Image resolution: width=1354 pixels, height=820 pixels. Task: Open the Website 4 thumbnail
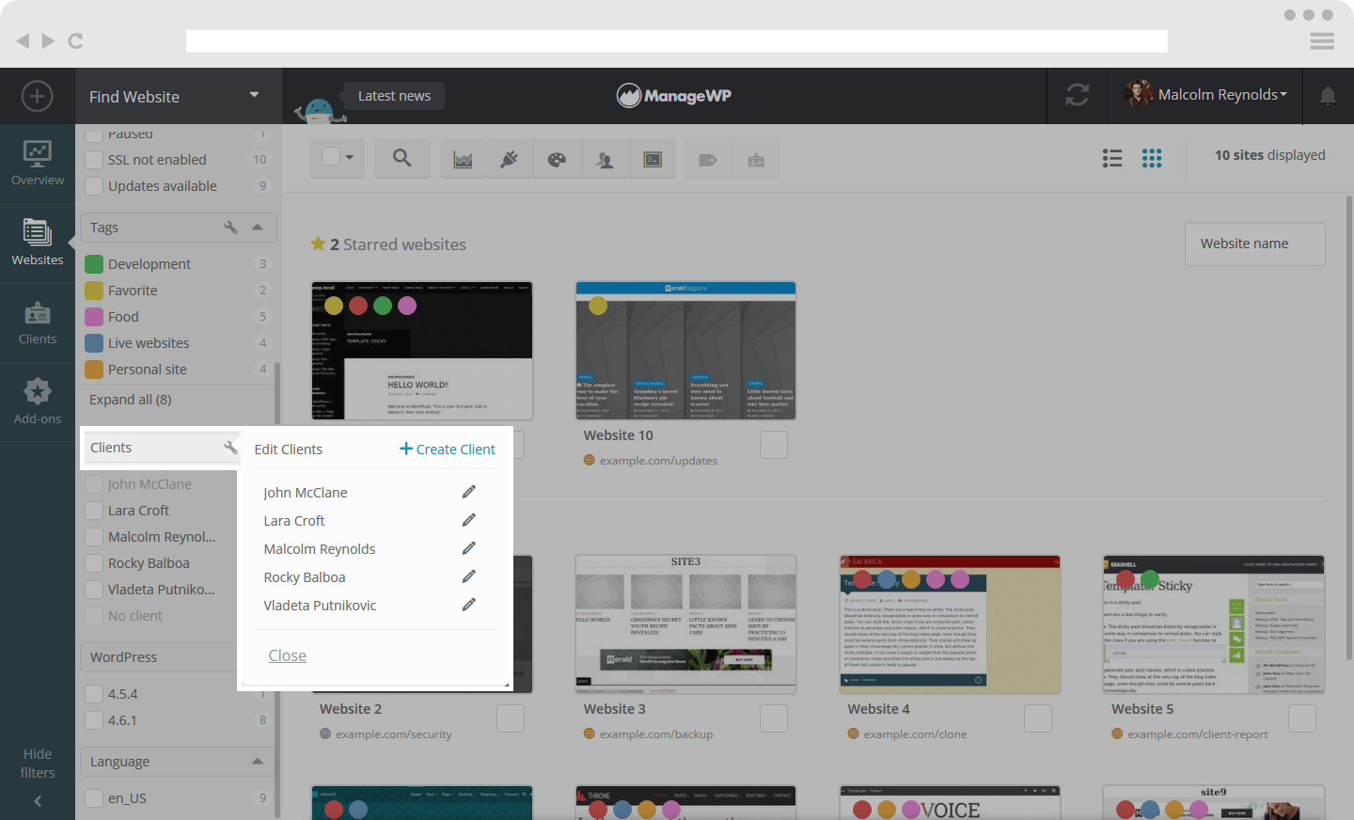point(950,624)
